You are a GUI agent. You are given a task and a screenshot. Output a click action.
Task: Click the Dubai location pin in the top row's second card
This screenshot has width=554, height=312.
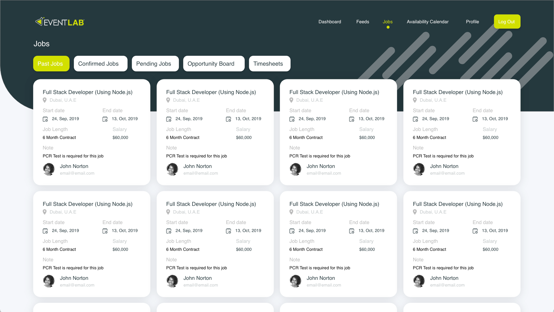point(168,100)
